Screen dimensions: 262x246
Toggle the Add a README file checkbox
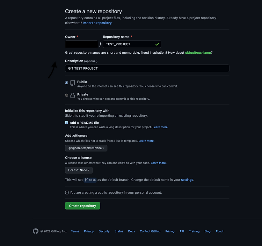(66, 123)
